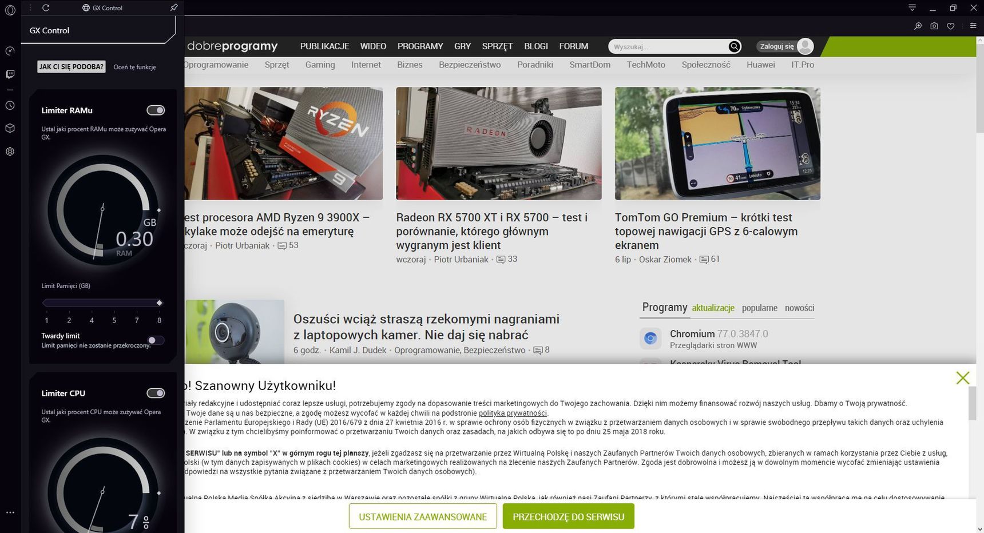Open Radeon RX 5700 article thumbnail
Screen dimensions: 984x533
click(499, 144)
